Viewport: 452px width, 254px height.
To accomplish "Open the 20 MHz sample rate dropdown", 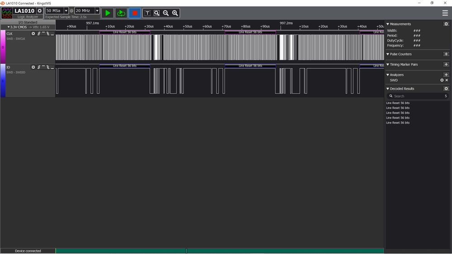I will pyautogui.click(x=97, y=11).
